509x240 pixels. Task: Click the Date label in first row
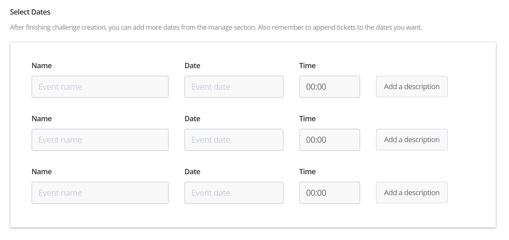tap(192, 66)
